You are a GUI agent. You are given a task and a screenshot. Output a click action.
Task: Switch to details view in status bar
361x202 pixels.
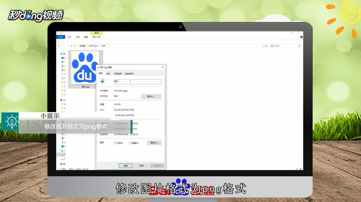(297, 169)
